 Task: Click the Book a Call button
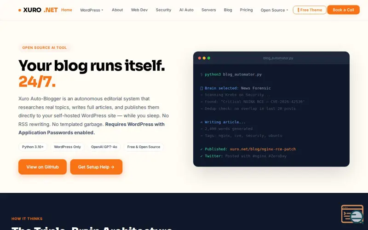pos(343,10)
